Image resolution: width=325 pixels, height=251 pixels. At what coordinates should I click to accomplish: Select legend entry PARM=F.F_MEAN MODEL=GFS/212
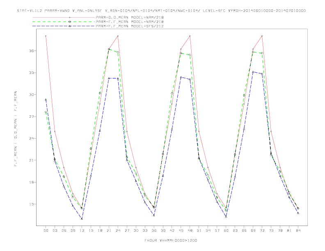(x=130, y=26)
